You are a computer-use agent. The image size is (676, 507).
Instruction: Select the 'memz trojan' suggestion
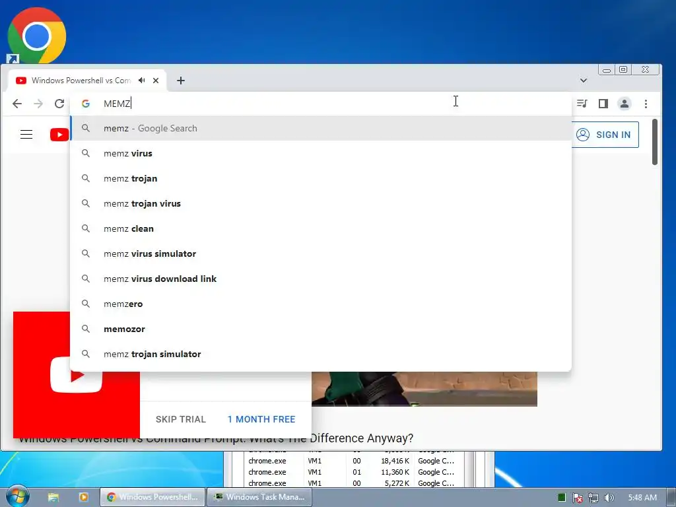[x=321, y=178]
